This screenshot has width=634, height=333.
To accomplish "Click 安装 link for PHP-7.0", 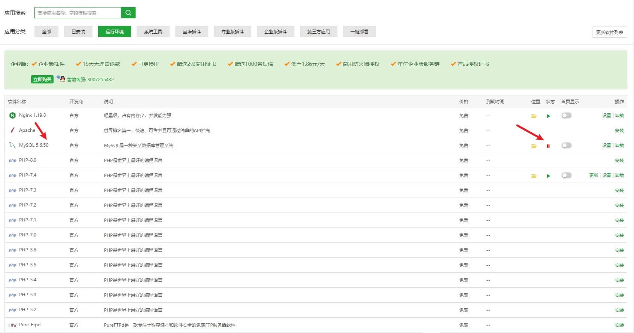I will tap(619, 235).
